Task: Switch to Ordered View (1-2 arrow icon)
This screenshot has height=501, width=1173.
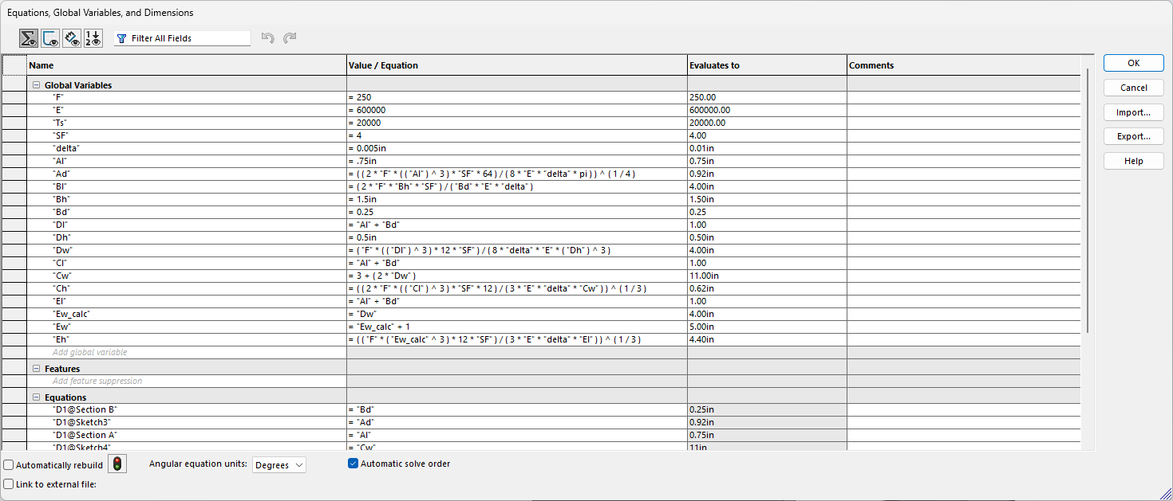Action: pyautogui.click(x=93, y=38)
